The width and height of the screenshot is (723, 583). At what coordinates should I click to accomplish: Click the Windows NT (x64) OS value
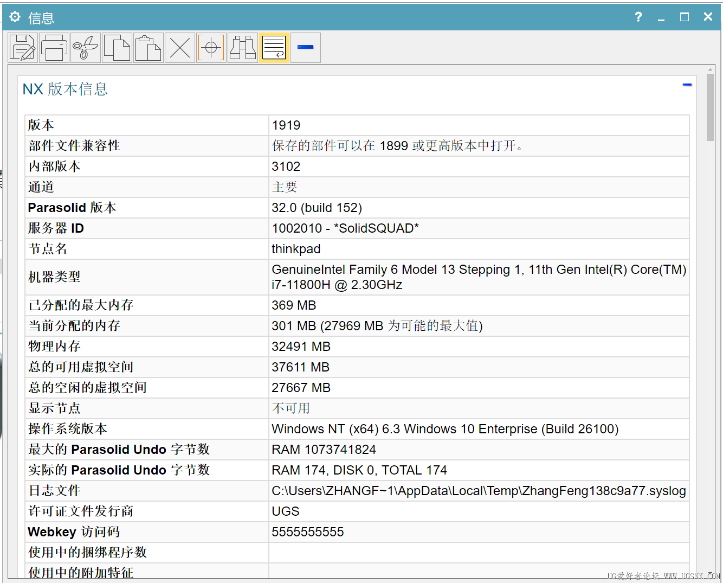445,429
